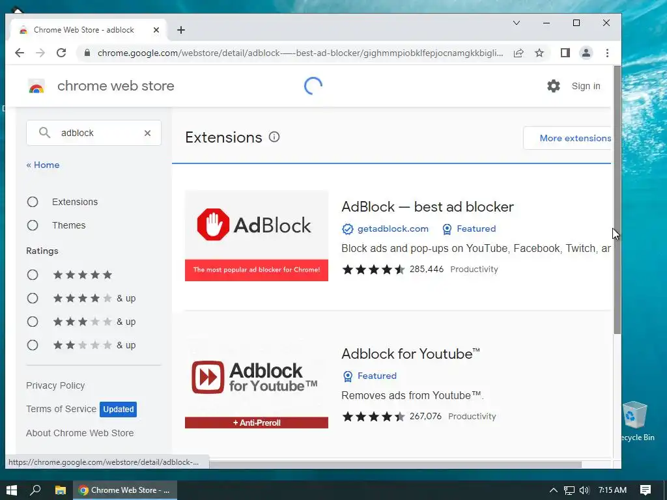Click the address bar URL
The image size is (667, 500).
pos(300,53)
